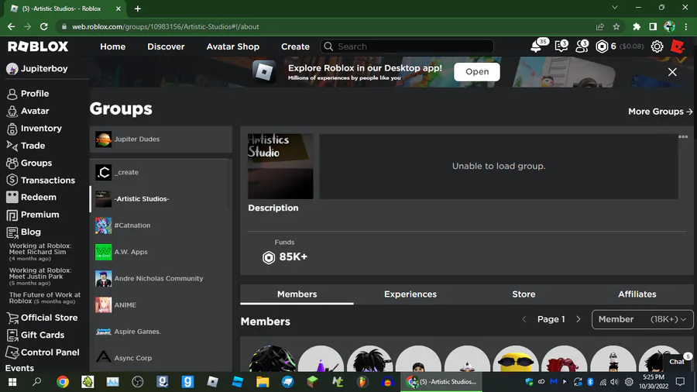The image size is (697, 392).
Task: Reload the page in Chrome
Action: pos(43,26)
